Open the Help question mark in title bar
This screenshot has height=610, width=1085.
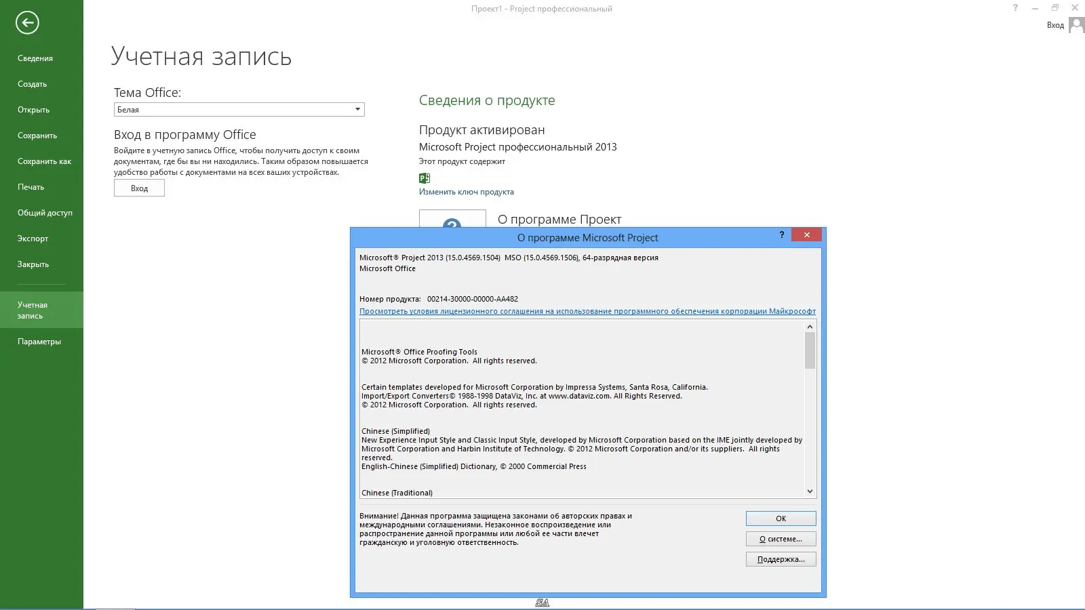pyautogui.click(x=1015, y=8)
